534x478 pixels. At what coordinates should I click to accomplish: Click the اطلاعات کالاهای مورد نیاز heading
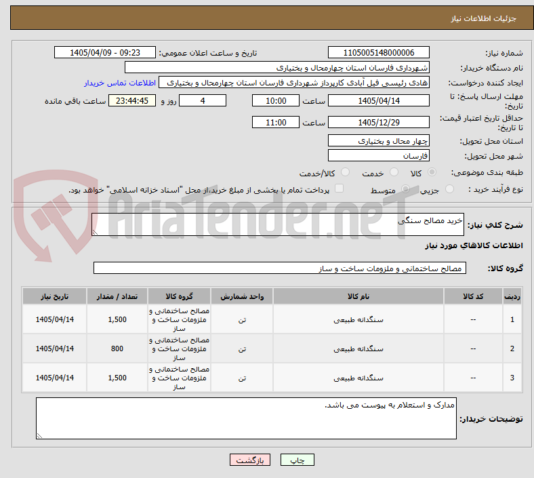pyautogui.click(x=474, y=245)
